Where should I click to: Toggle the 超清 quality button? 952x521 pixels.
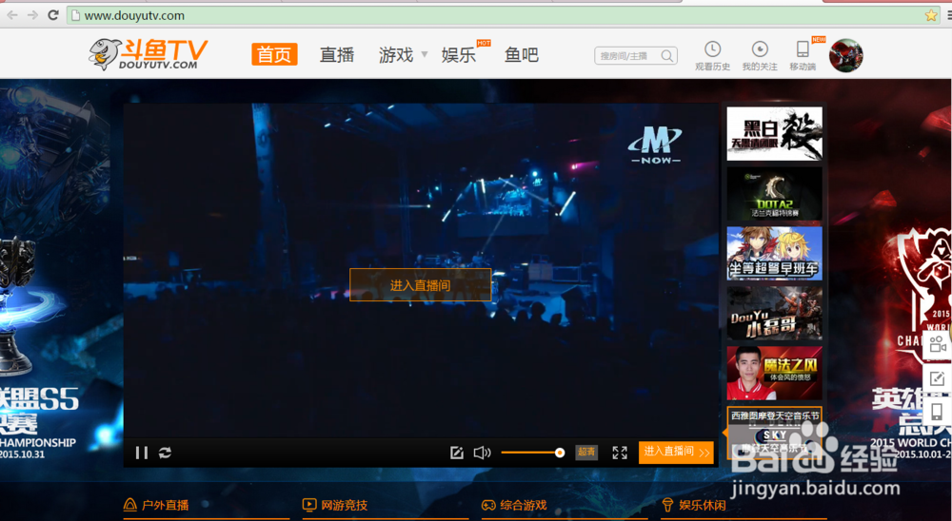coord(586,452)
